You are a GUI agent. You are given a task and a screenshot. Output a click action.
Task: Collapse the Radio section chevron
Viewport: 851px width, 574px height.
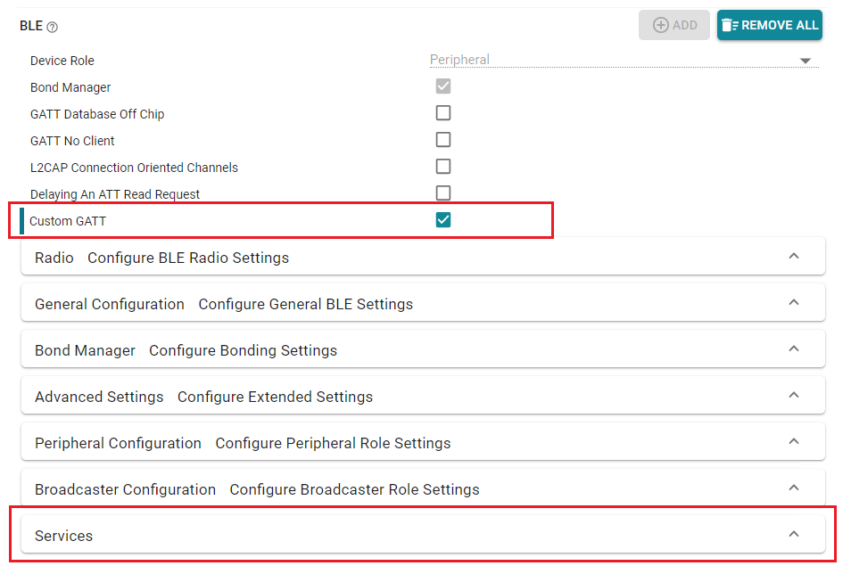pos(793,257)
